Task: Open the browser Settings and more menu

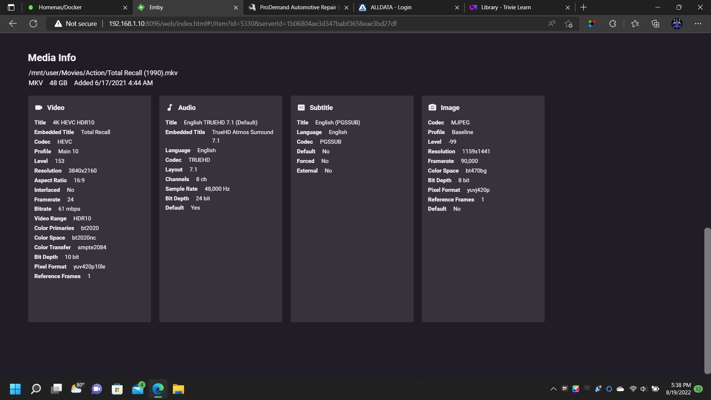Action: click(698, 24)
